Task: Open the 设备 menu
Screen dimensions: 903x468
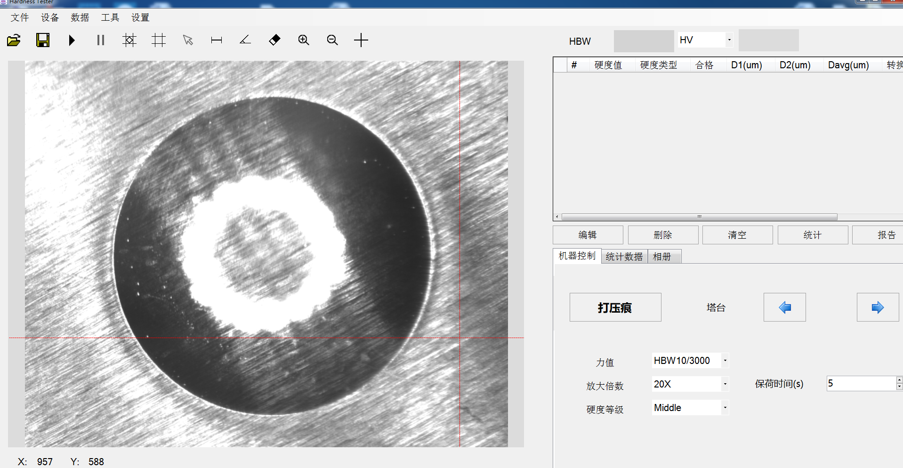Action: (x=49, y=18)
